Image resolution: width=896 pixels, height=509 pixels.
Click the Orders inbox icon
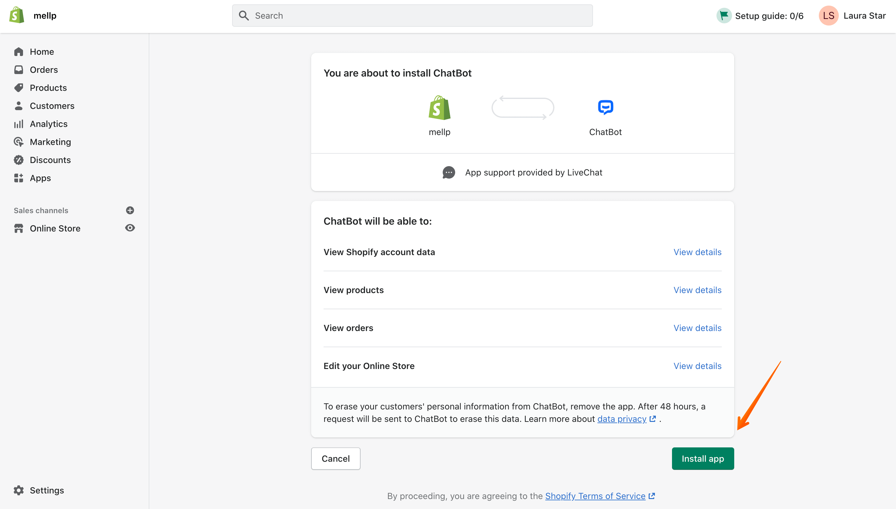pyautogui.click(x=19, y=70)
